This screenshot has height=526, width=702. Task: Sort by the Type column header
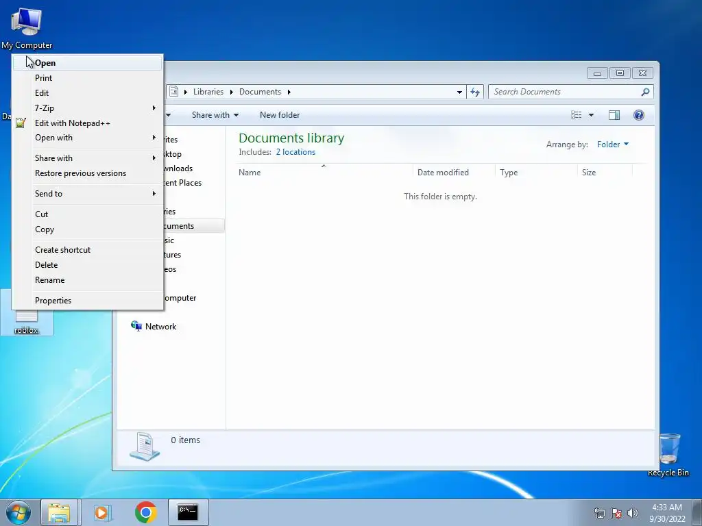536,172
